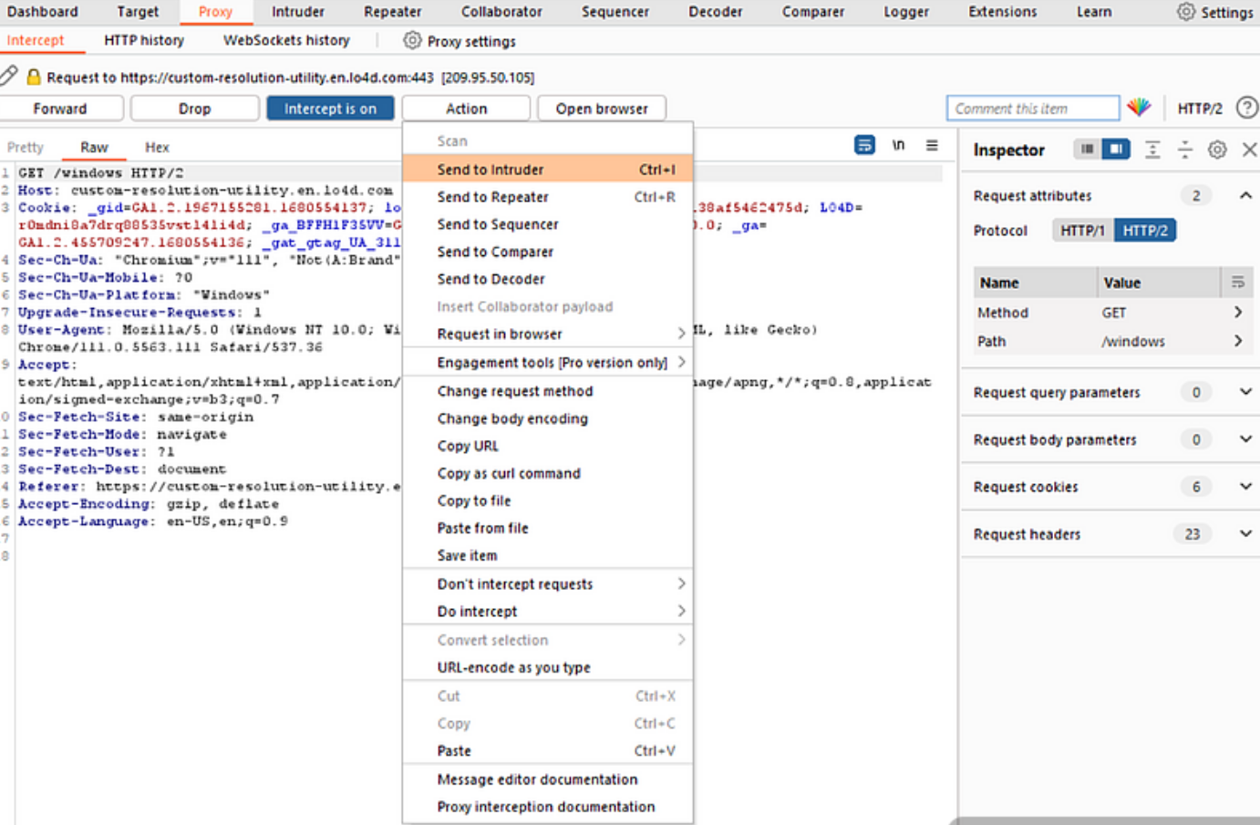Choose Send to Repeater
Image resolution: width=1260 pixels, height=825 pixels.
pyautogui.click(x=548, y=197)
